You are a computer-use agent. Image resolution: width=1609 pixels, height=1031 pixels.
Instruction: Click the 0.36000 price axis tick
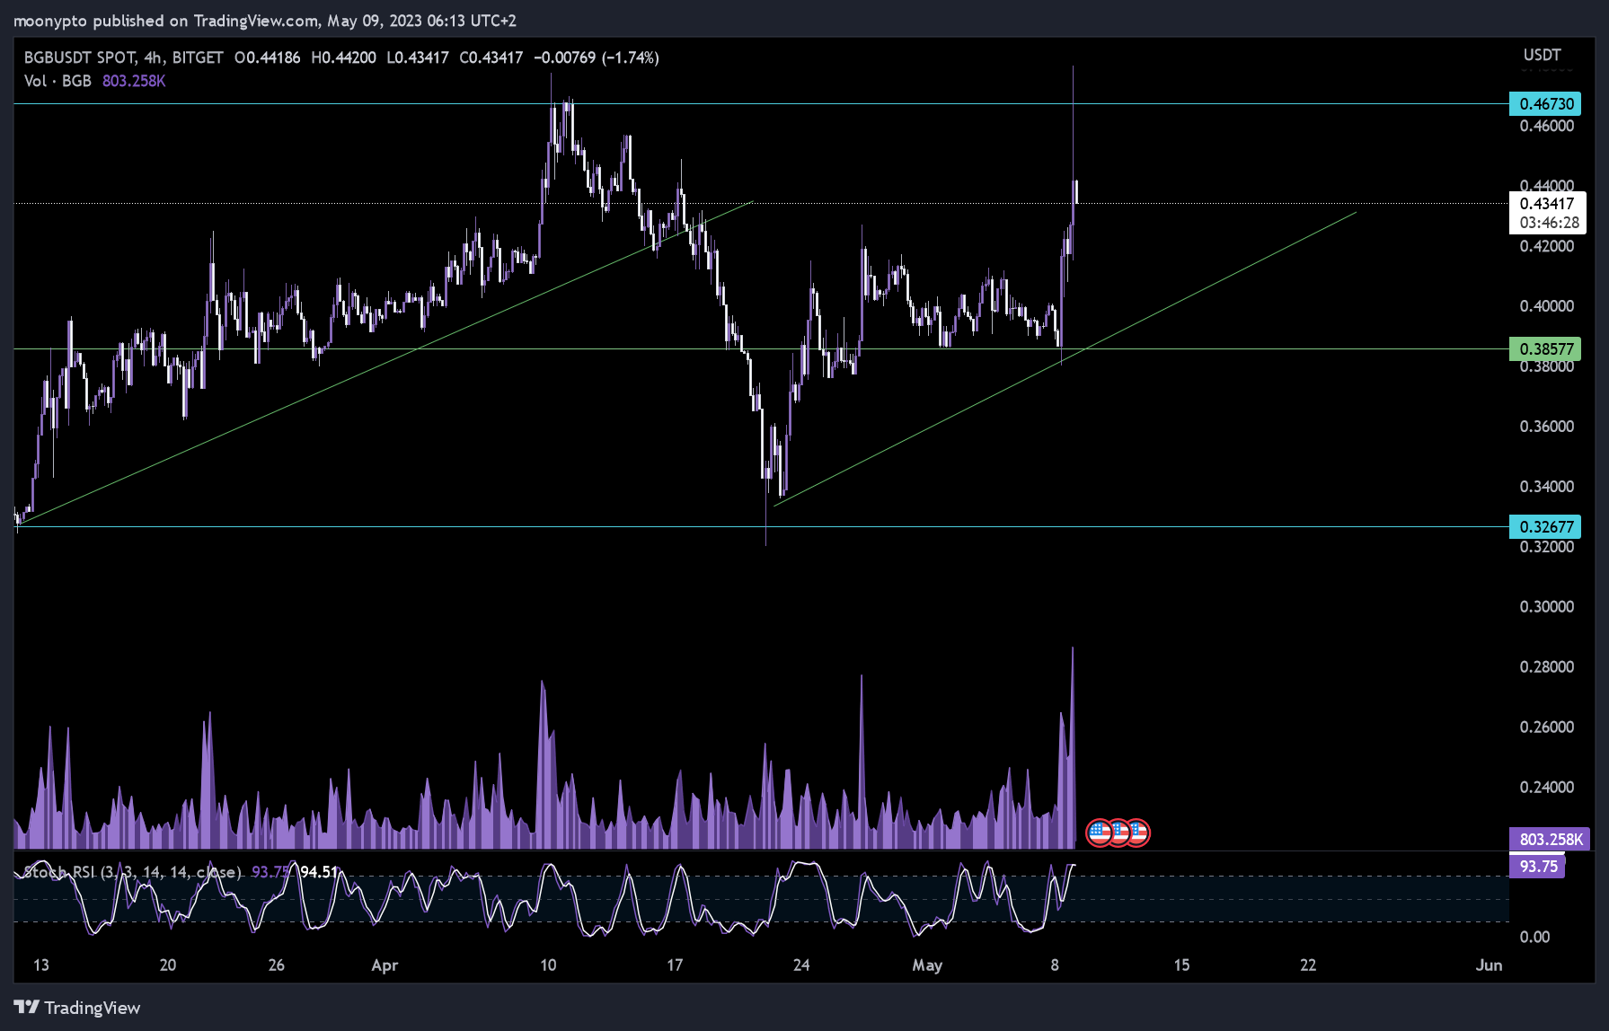(1547, 427)
